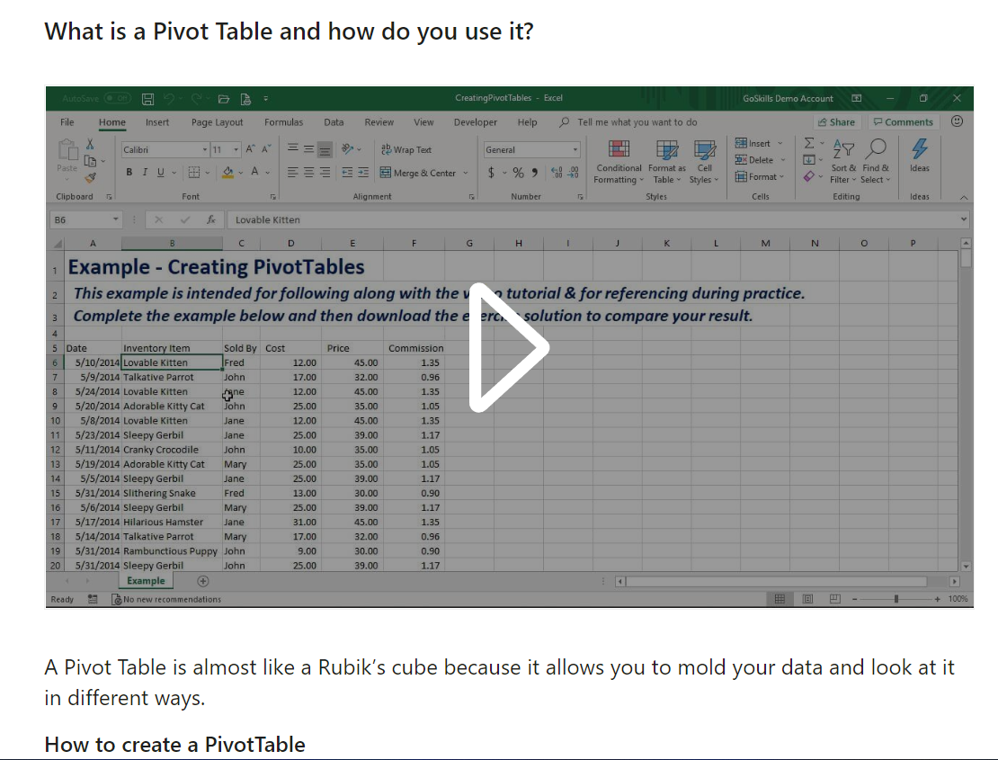
Task: Select the Example sheet tab
Action: [146, 581]
